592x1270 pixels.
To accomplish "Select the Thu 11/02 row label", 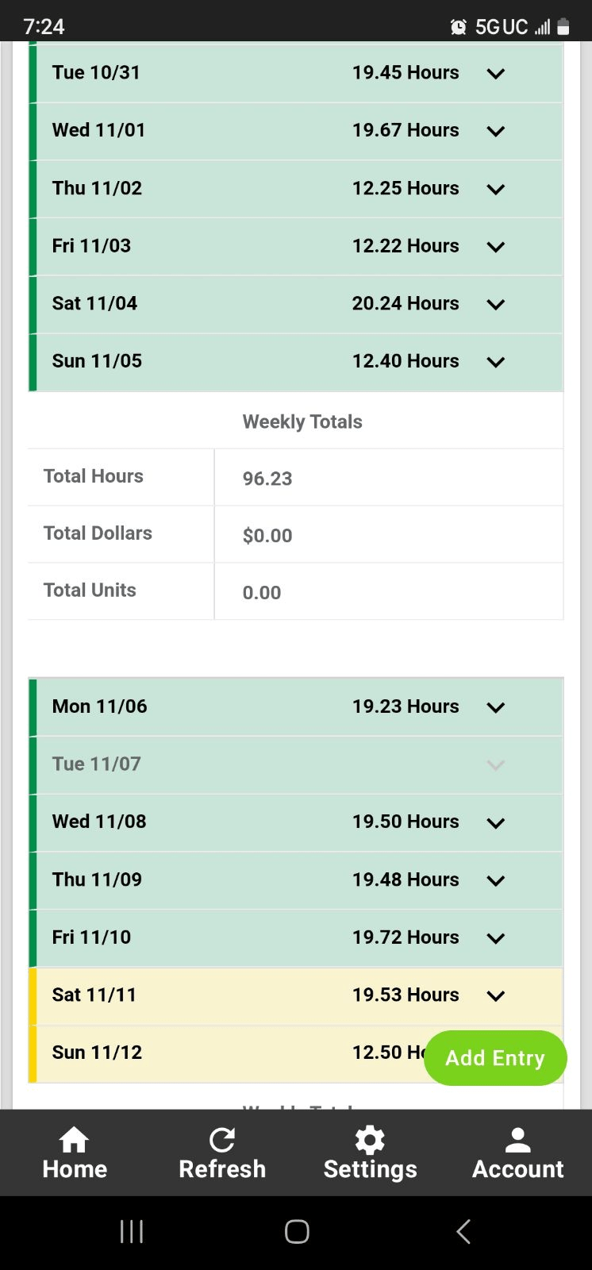I will pos(97,188).
